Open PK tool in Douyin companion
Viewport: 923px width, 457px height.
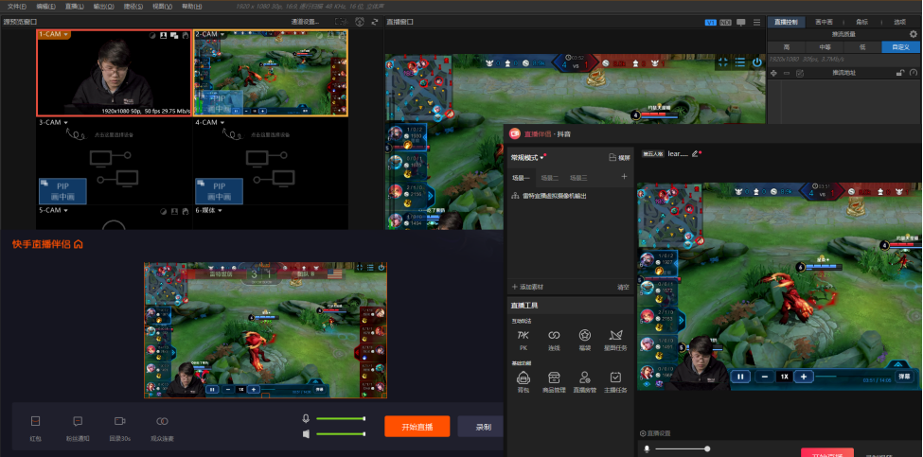point(523,340)
